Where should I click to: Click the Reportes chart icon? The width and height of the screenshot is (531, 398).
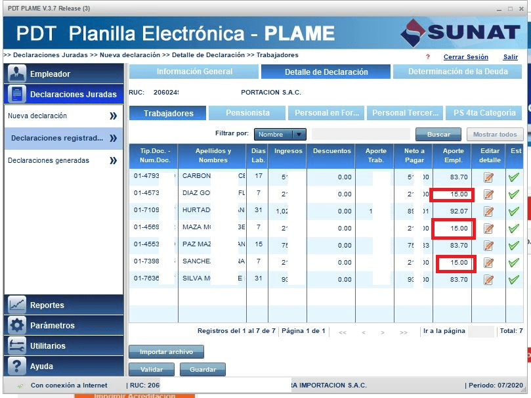point(17,305)
